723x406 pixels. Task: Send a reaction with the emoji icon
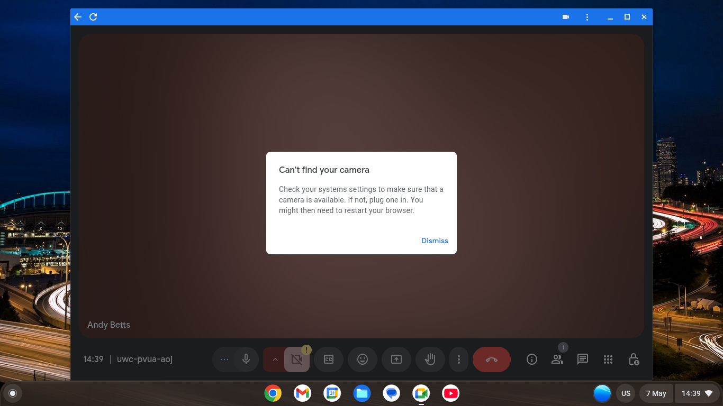pos(363,359)
